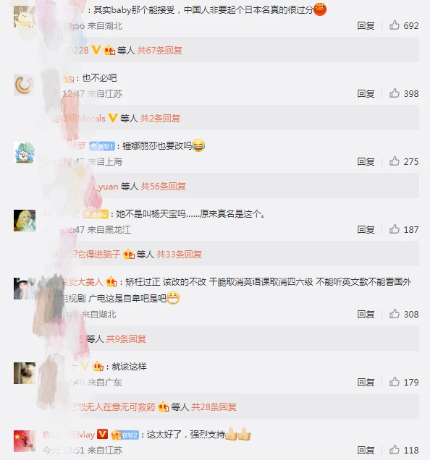Click thumbs-up on the comment with 275 likes
Viewport: 430px width, 460px height.
[x=395, y=161]
